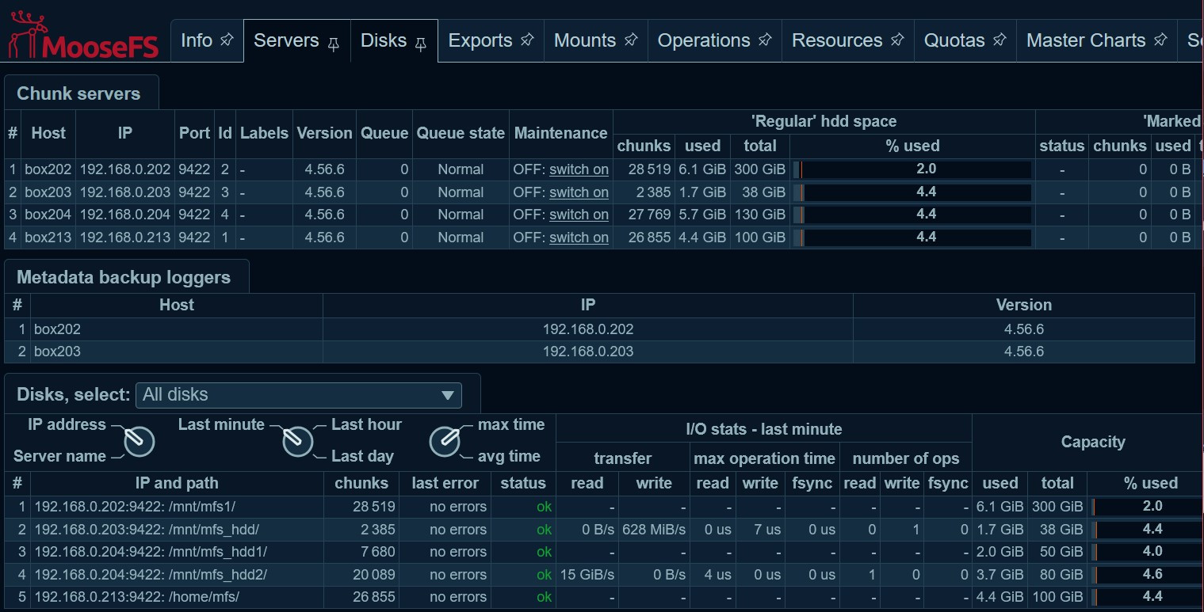The height and width of the screenshot is (612, 1204).
Task: Select the Last minute period label
Action: [221, 424]
